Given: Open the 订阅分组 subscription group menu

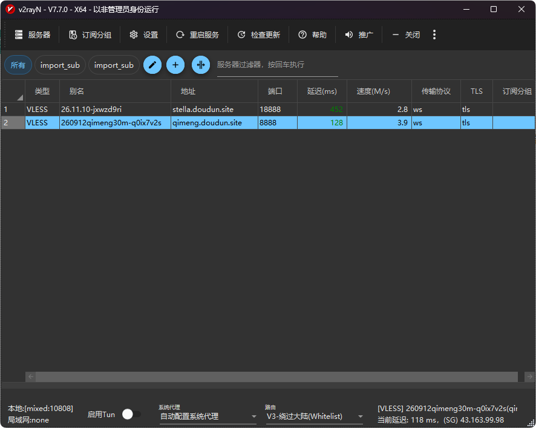Looking at the screenshot, I should point(90,35).
